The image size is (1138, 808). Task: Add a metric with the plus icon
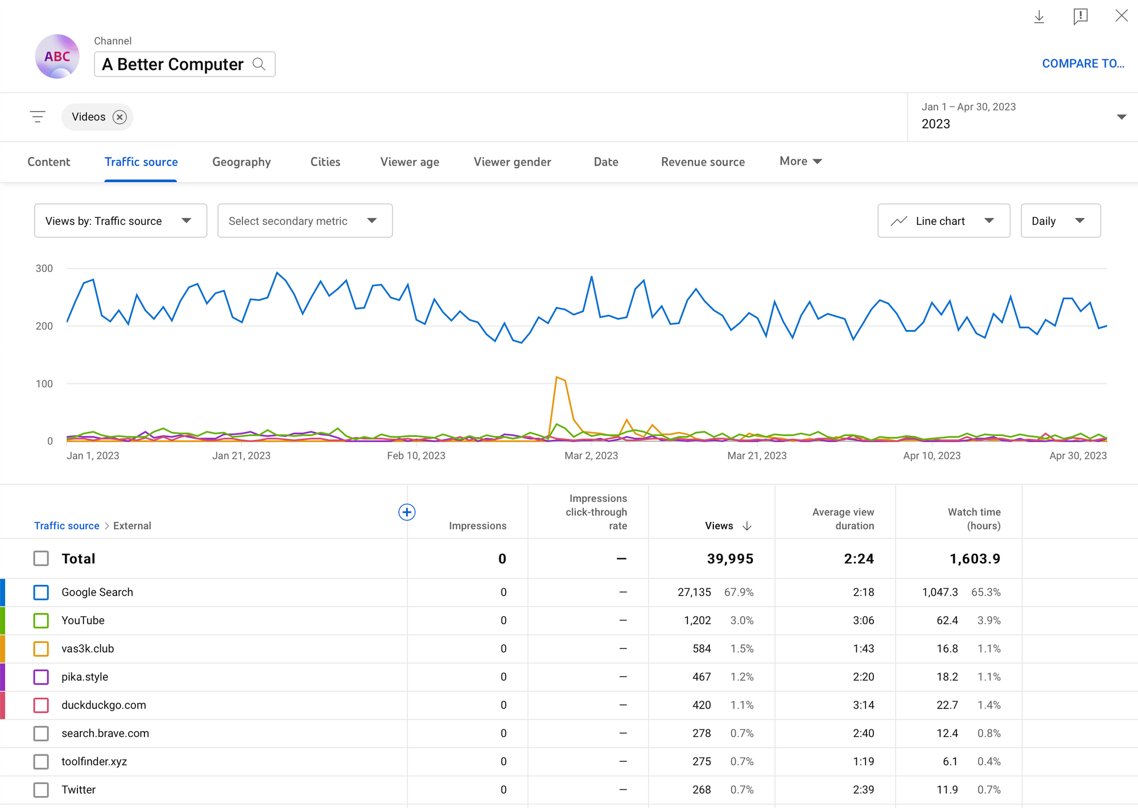[407, 512]
